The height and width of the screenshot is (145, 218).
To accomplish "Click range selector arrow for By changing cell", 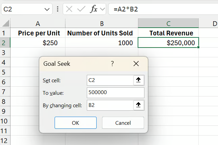I will 138,105.
